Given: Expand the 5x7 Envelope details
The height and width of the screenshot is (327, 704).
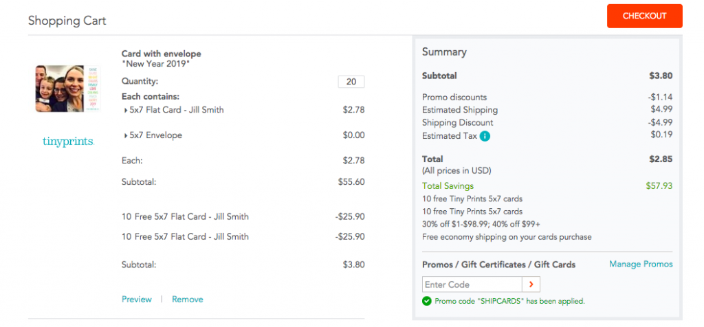Looking at the screenshot, I should pos(126,135).
